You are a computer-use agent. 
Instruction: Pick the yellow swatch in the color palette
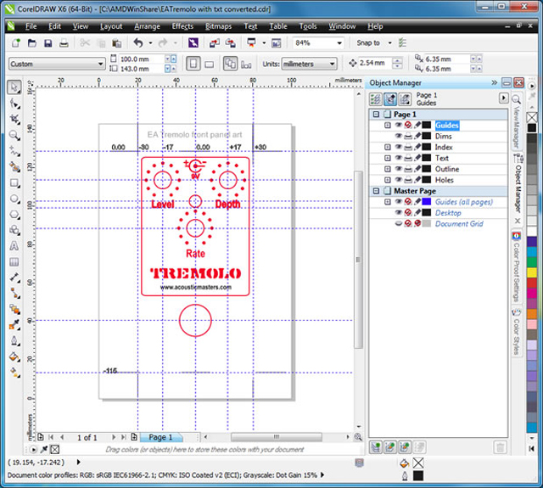point(532,272)
